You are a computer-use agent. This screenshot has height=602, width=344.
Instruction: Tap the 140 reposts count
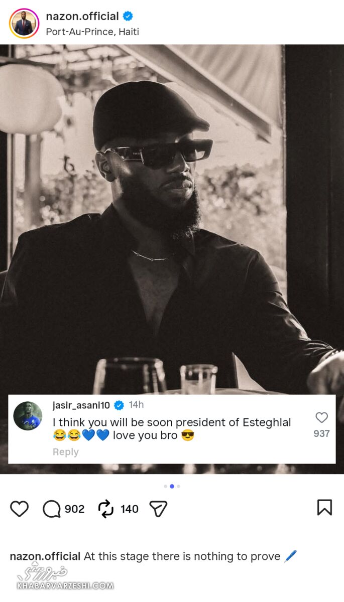click(x=129, y=509)
